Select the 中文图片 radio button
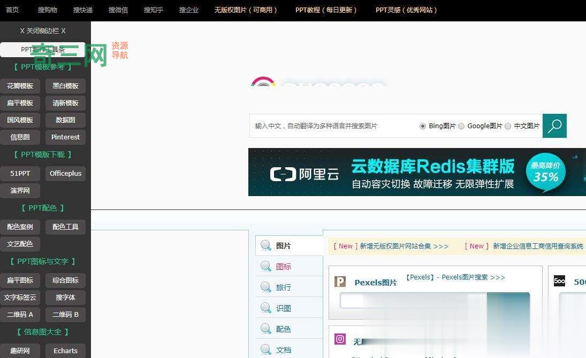The width and height of the screenshot is (586, 358). point(508,126)
